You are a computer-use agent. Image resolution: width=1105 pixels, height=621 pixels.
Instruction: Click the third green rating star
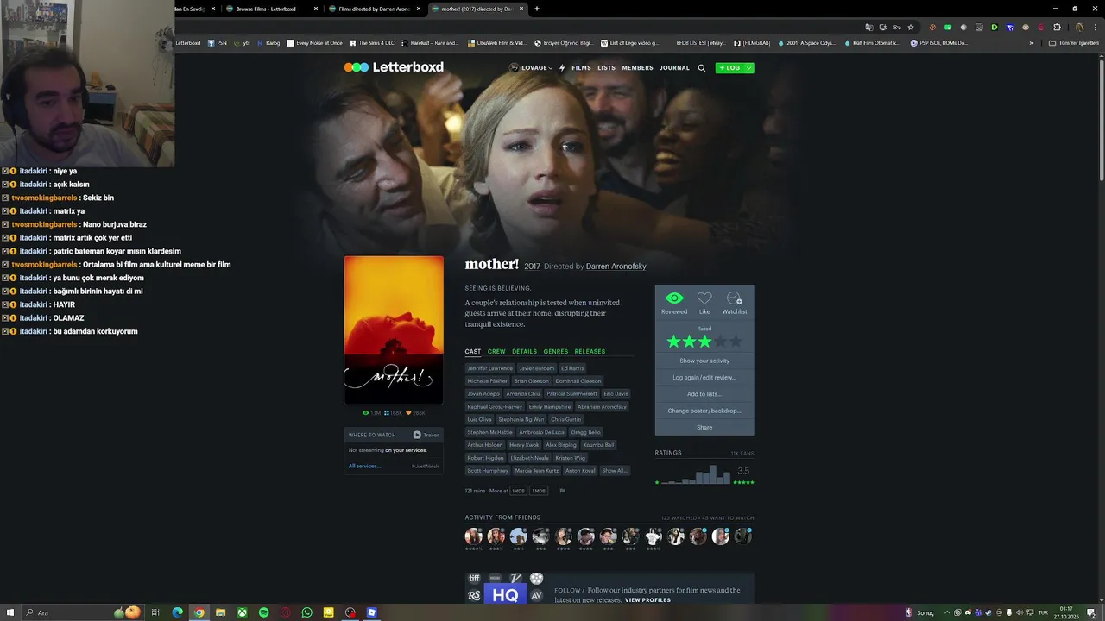704,342
